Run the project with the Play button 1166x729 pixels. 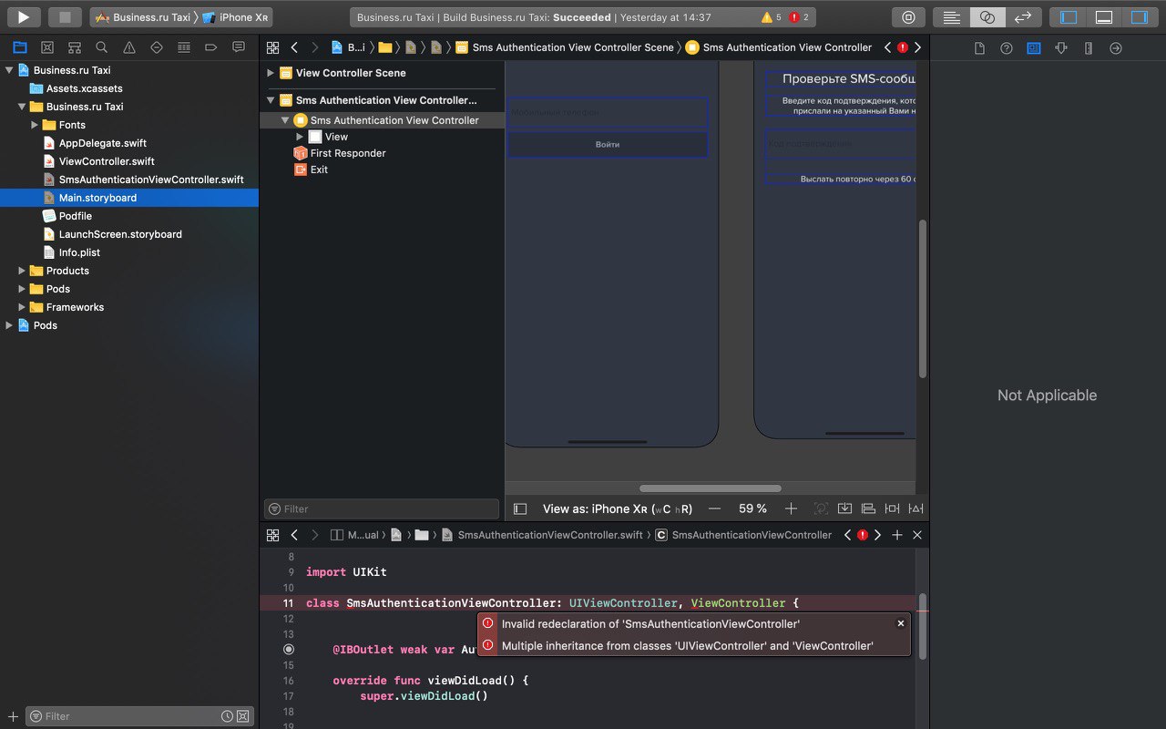(x=25, y=16)
